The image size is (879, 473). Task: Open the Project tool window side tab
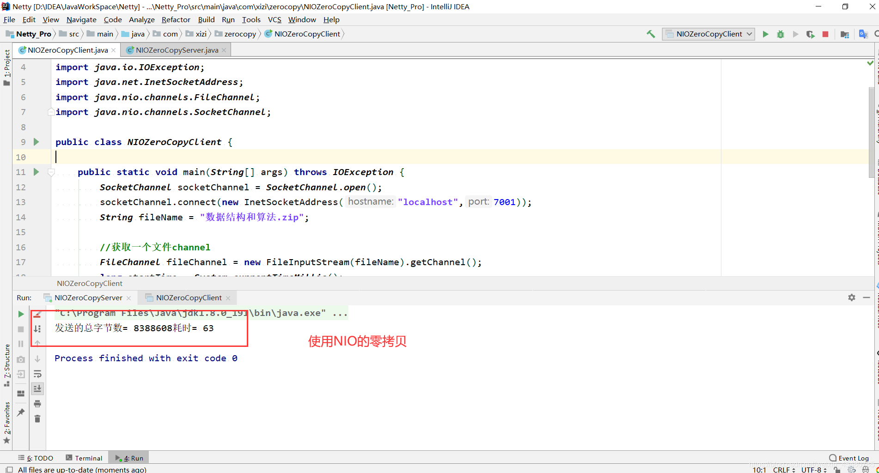tap(6, 67)
